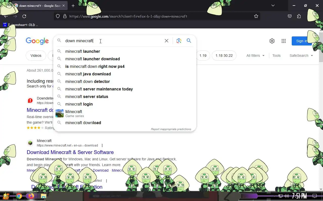Close the 'down minecraft' browser tab

[64, 6]
